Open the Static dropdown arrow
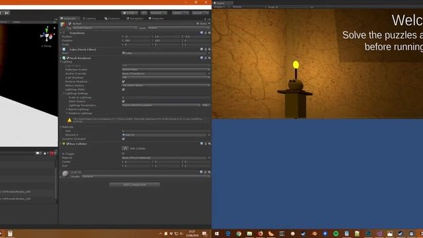This screenshot has width=423, height=238. tap(209, 24)
